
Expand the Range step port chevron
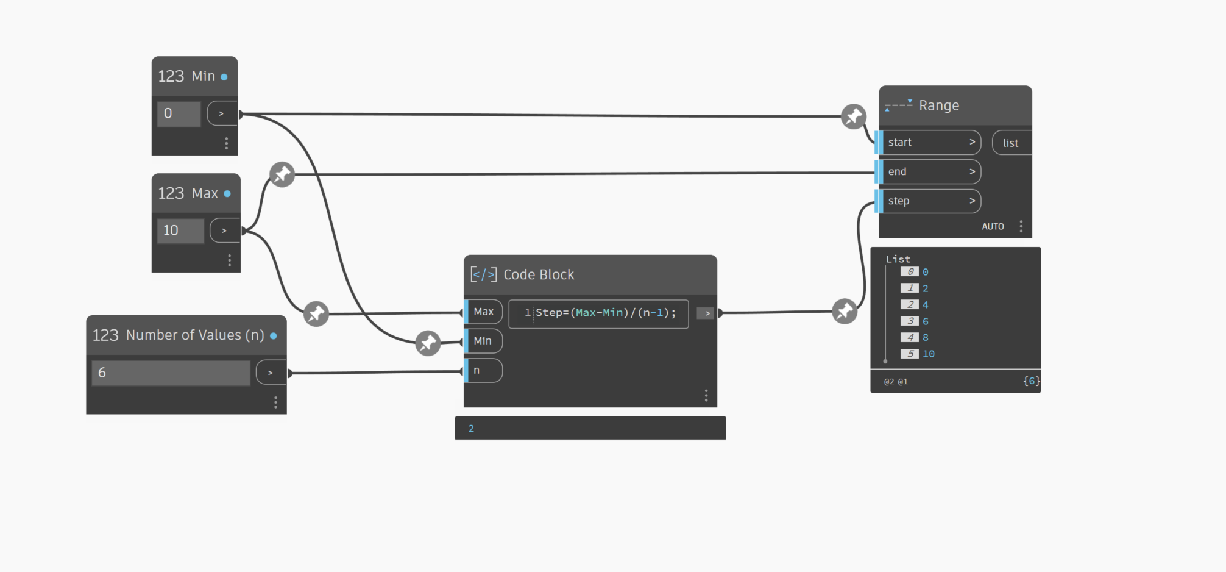coord(972,201)
